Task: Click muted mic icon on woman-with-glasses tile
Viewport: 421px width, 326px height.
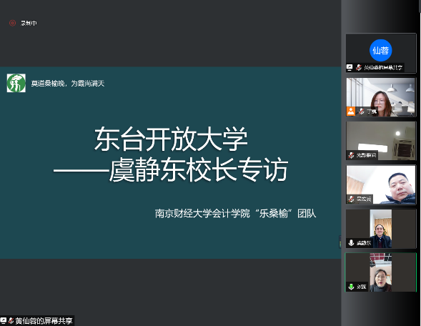Action: [x=362, y=112]
